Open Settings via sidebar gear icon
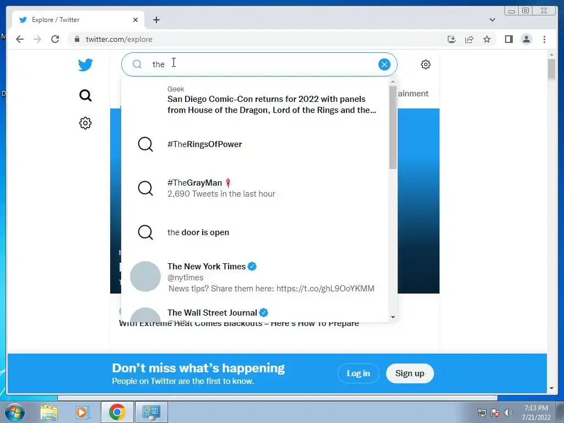Viewport: 564px width, 423px height. tap(85, 123)
